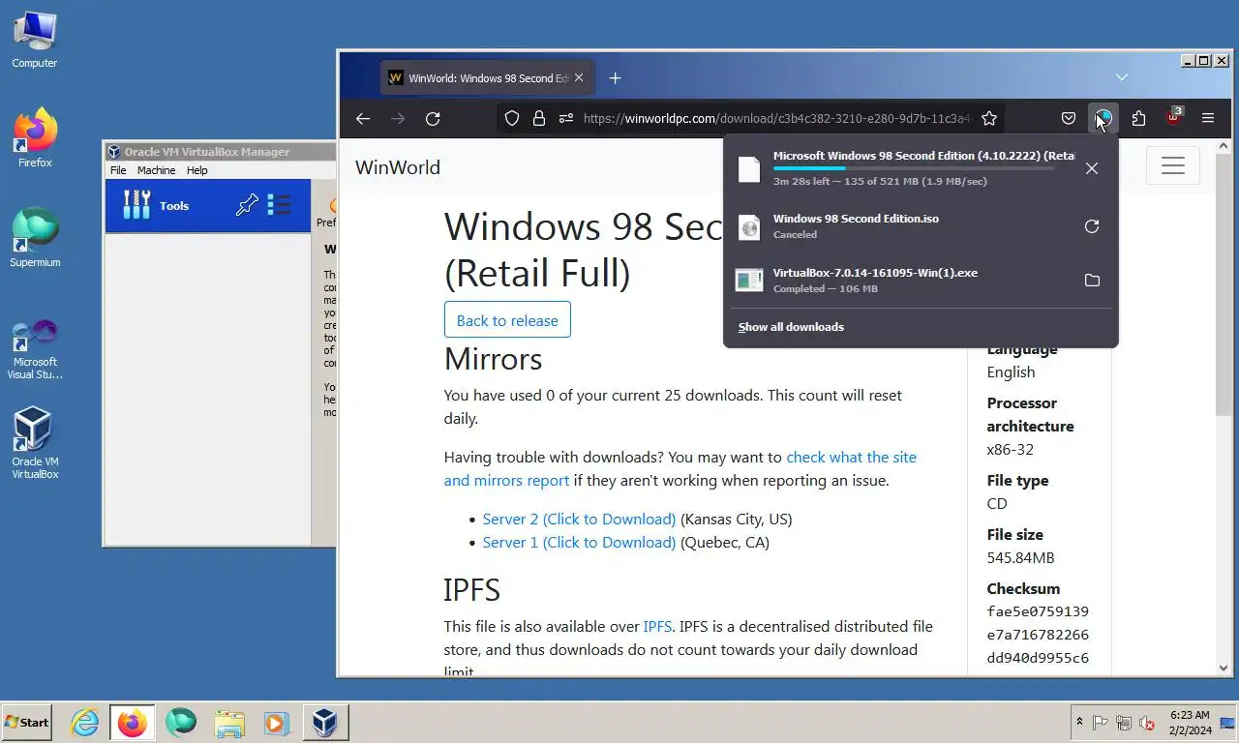Click the Show desktop button in tray corner
The image size is (1239, 743).
pyautogui.click(x=1228, y=722)
